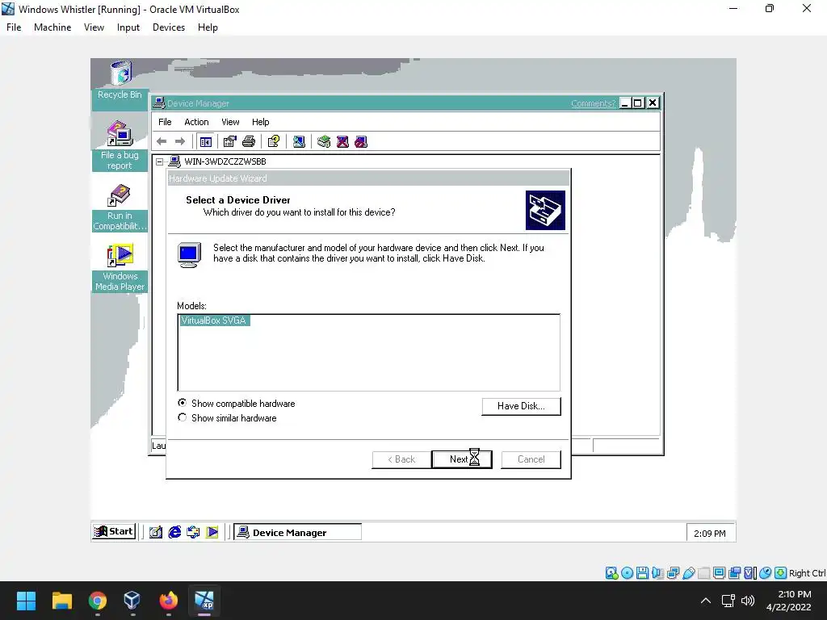
Task: Open the VirtualBox File menu
Action: (x=14, y=27)
